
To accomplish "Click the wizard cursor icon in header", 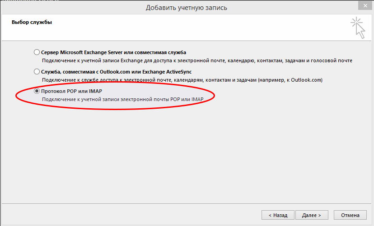I will tap(358, 27).
